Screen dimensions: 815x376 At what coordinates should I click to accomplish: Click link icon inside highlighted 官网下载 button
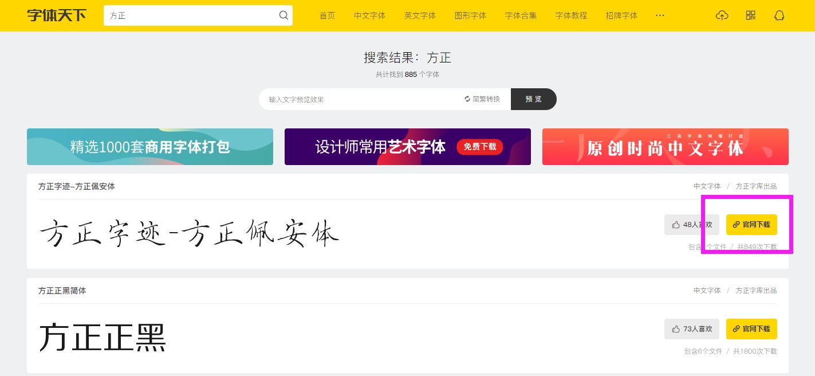coord(736,225)
